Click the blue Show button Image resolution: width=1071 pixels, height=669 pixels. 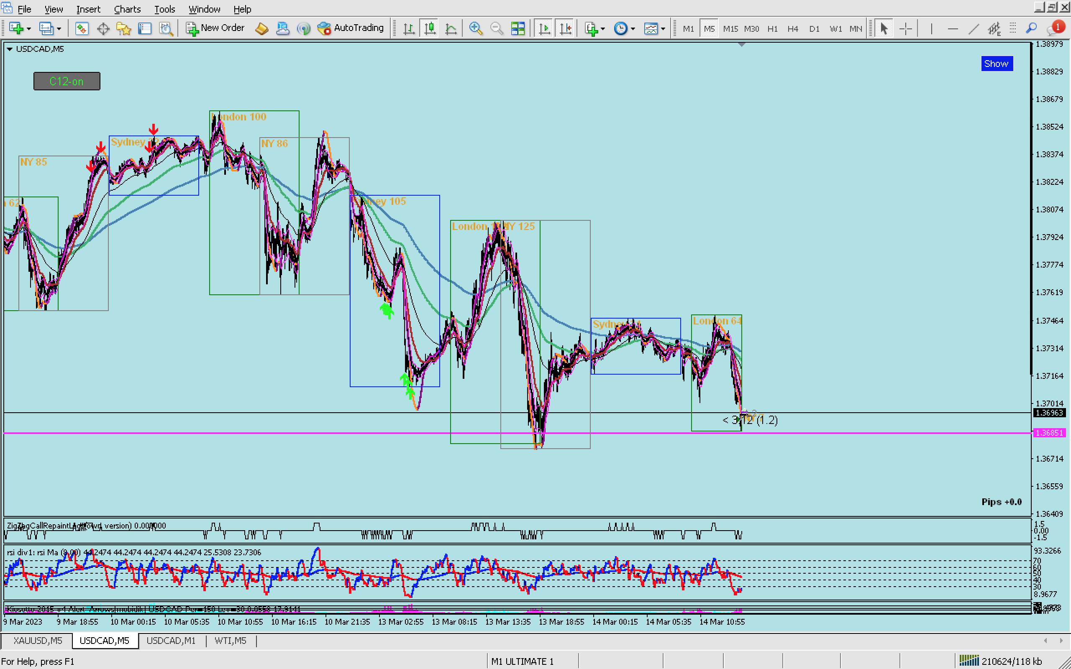[996, 64]
